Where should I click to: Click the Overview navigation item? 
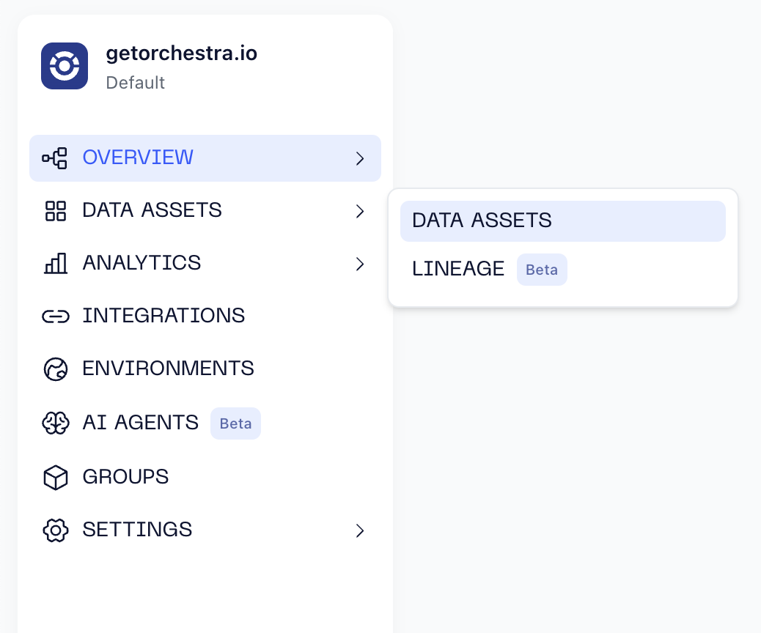(138, 158)
